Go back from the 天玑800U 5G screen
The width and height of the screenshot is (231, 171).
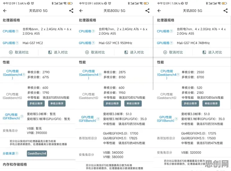(81, 10)
